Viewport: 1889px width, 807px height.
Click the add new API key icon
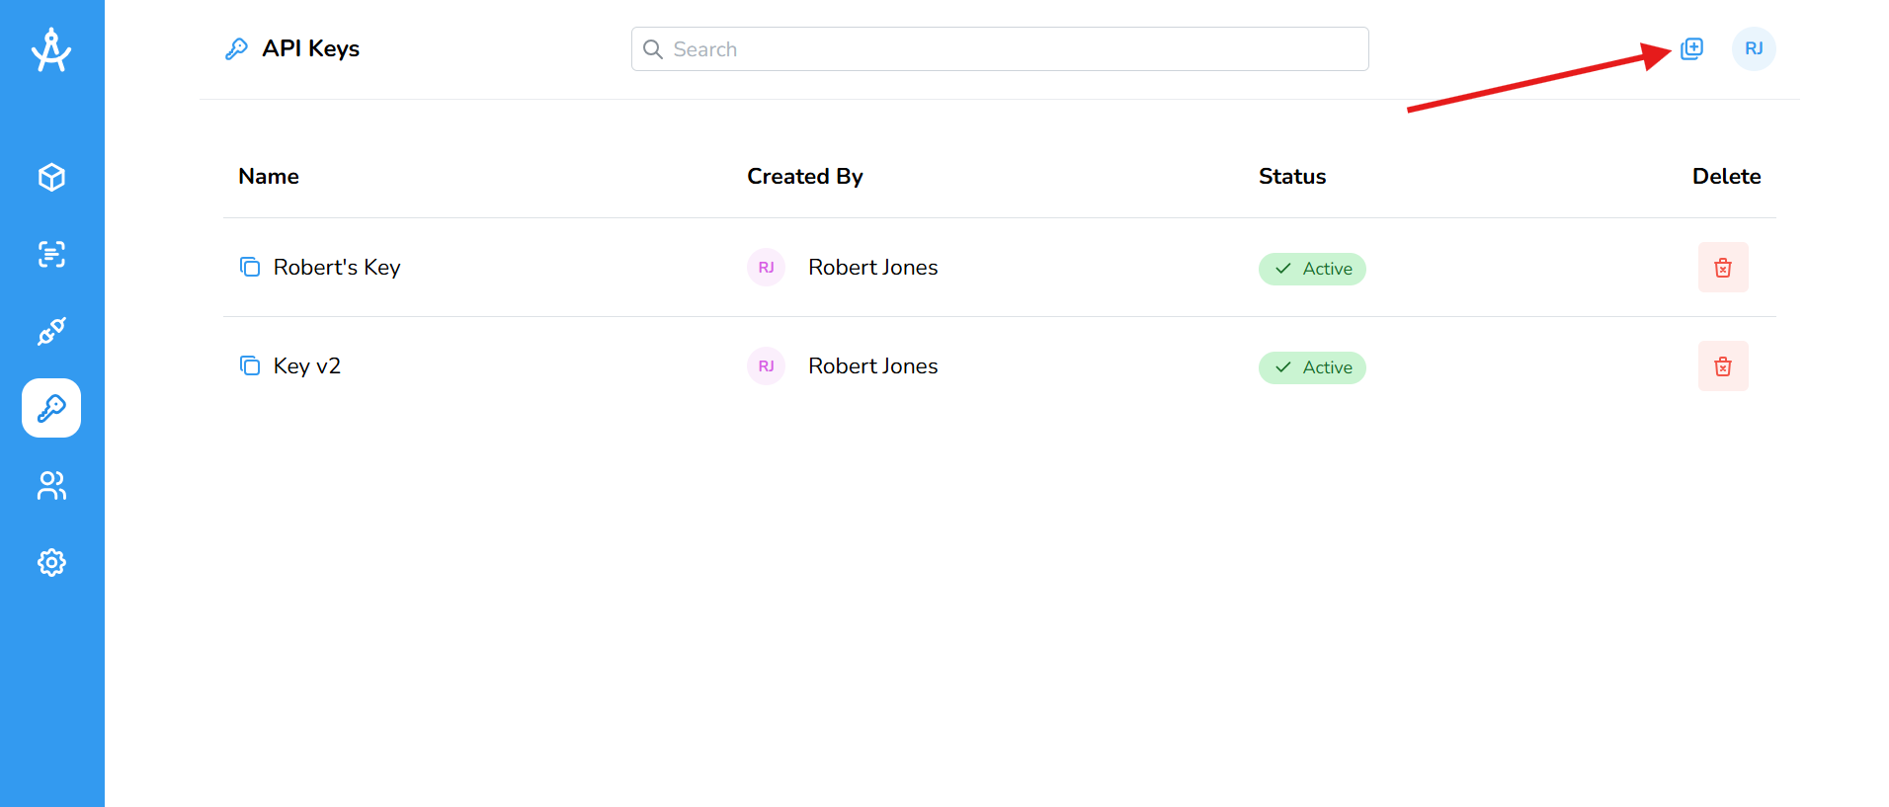point(1691,48)
